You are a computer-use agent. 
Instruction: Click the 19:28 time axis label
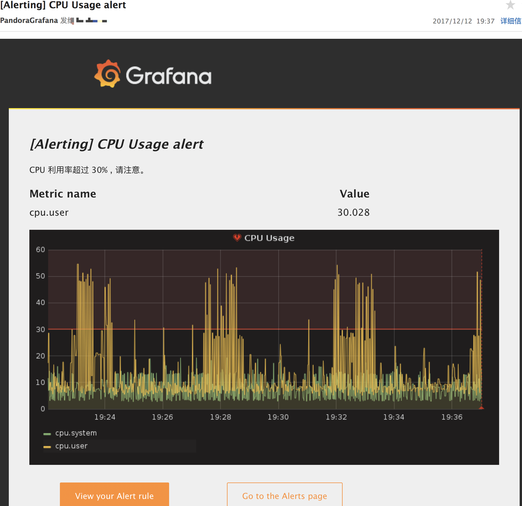tap(220, 417)
